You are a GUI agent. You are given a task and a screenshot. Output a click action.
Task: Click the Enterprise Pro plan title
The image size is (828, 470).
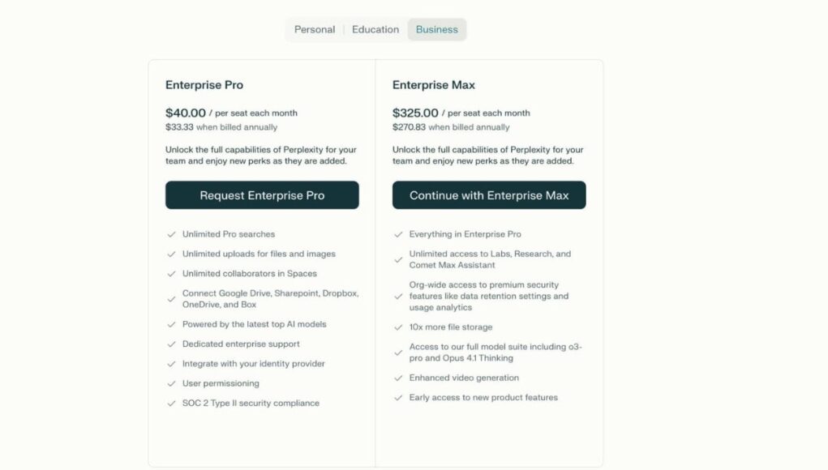204,85
